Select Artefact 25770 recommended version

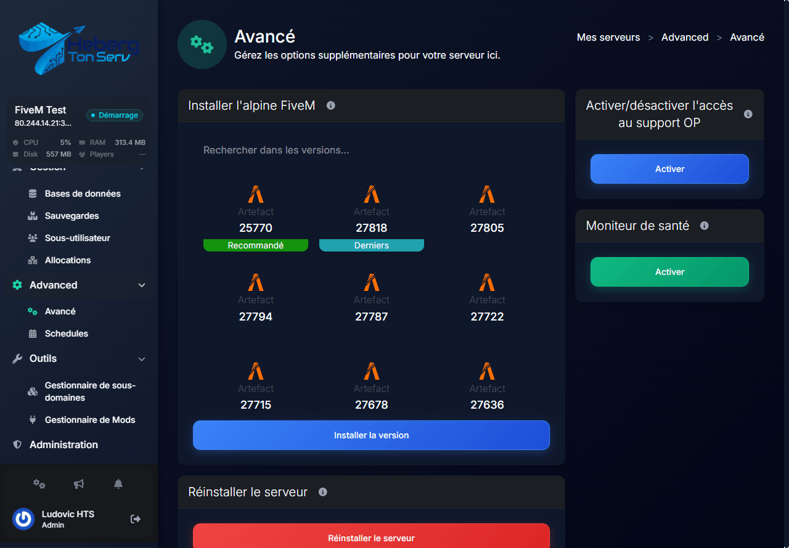pyautogui.click(x=256, y=215)
